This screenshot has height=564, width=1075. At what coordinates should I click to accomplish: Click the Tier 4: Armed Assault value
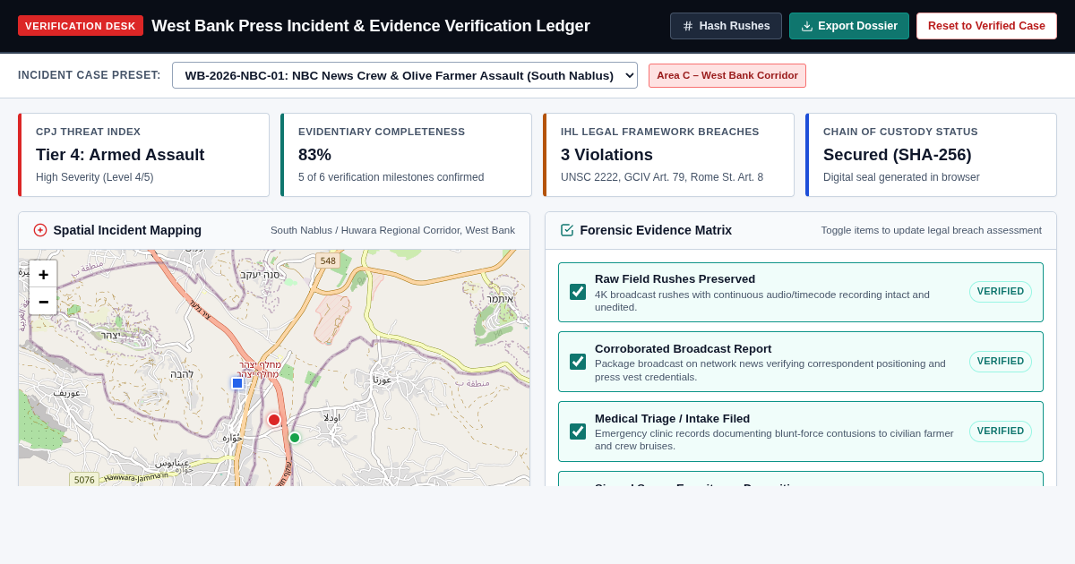[120, 155]
